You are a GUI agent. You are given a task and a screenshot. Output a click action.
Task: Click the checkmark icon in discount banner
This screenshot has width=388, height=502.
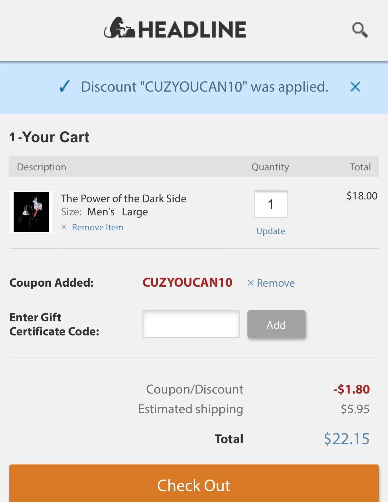pyautogui.click(x=65, y=86)
